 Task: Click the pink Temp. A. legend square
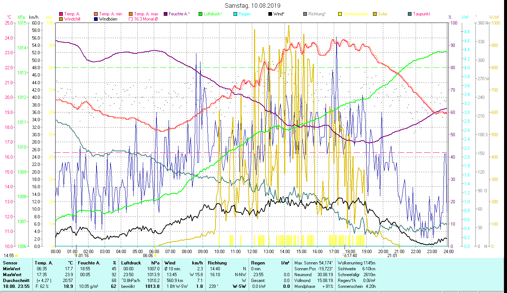pos(61,14)
